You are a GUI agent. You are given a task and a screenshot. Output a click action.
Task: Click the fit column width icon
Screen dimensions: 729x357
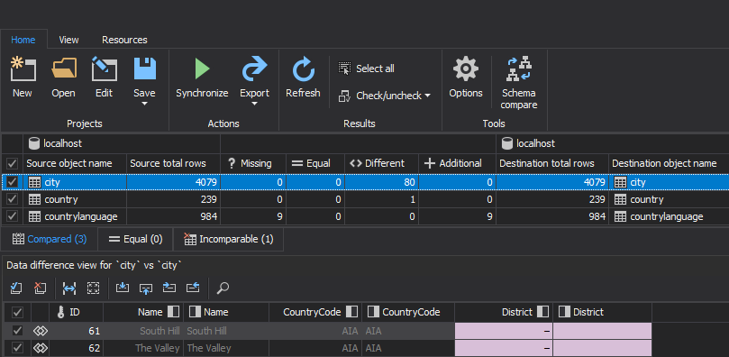(69, 288)
